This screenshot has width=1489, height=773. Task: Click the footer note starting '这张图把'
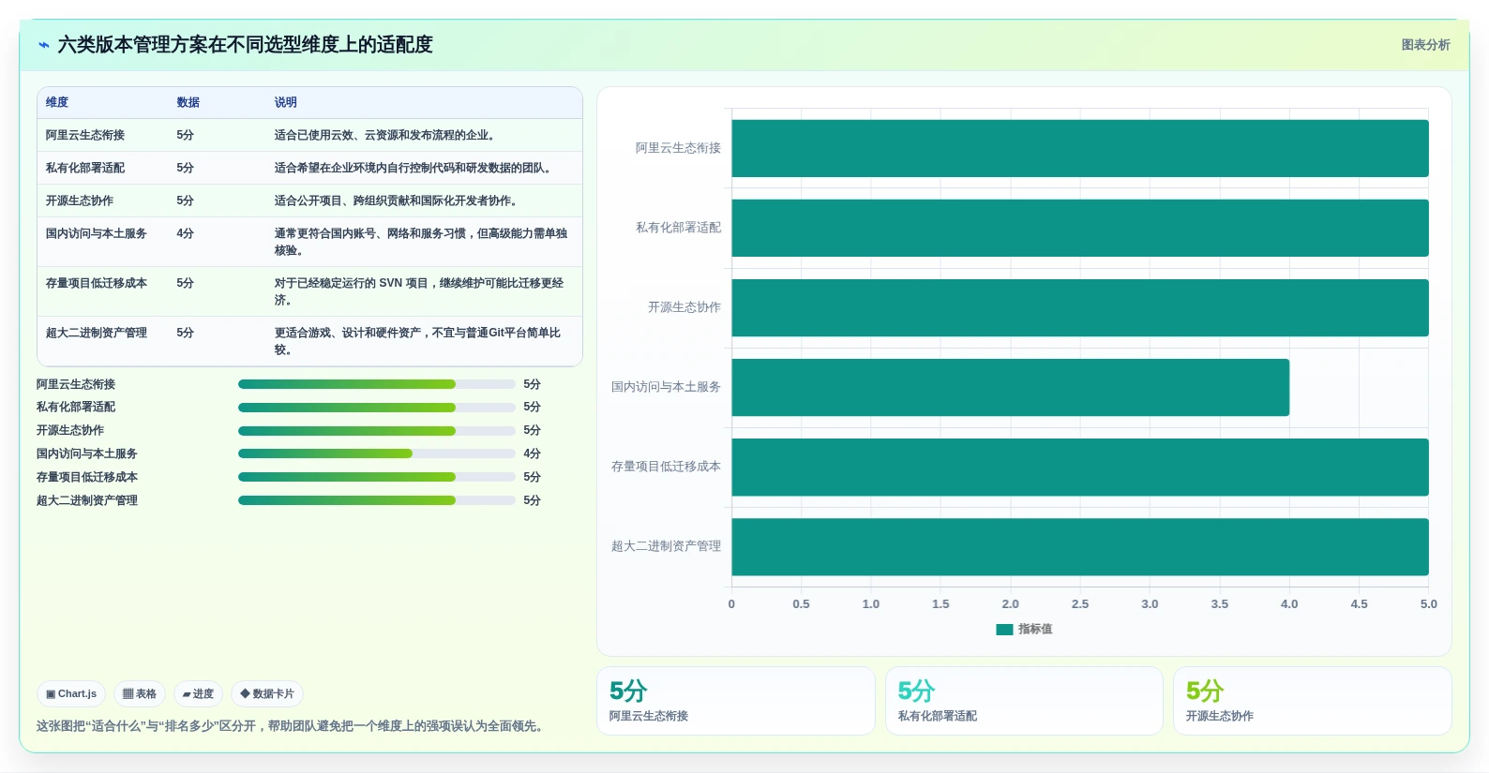[292, 726]
